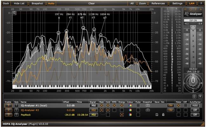
Task: Toggle Energy checkbox for PopRock
Action: pyautogui.click(x=122, y=115)
